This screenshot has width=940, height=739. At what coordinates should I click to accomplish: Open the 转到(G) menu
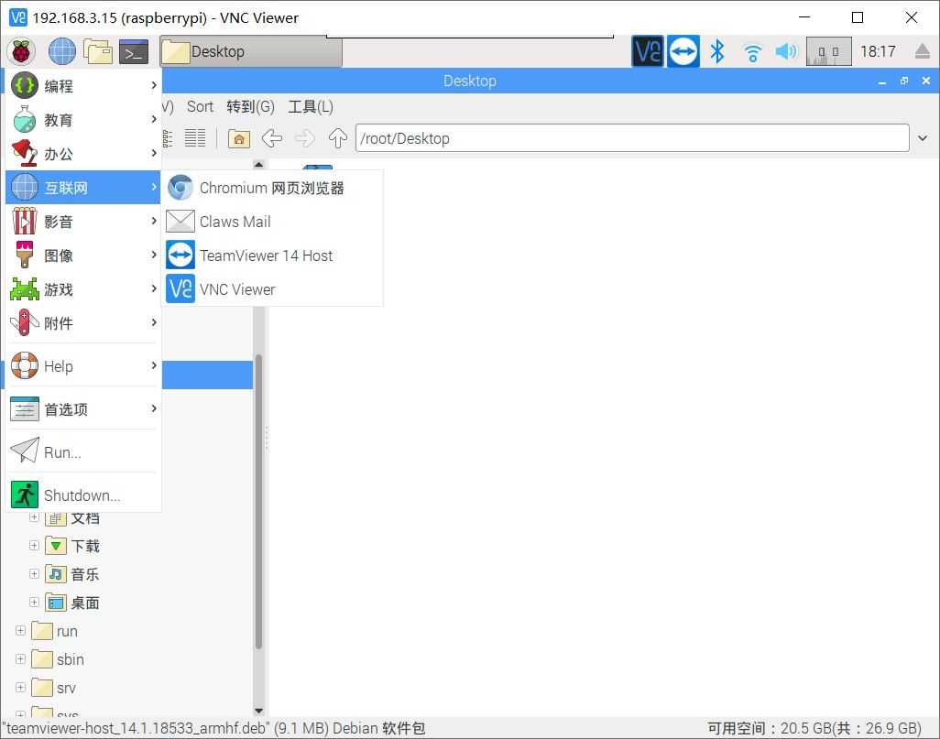(x=250, y=107)
